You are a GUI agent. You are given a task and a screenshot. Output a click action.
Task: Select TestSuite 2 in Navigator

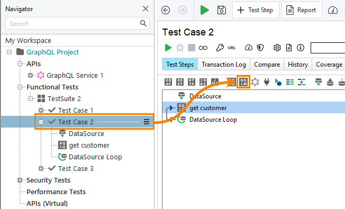pyautogui.click(x=64, y=98)
